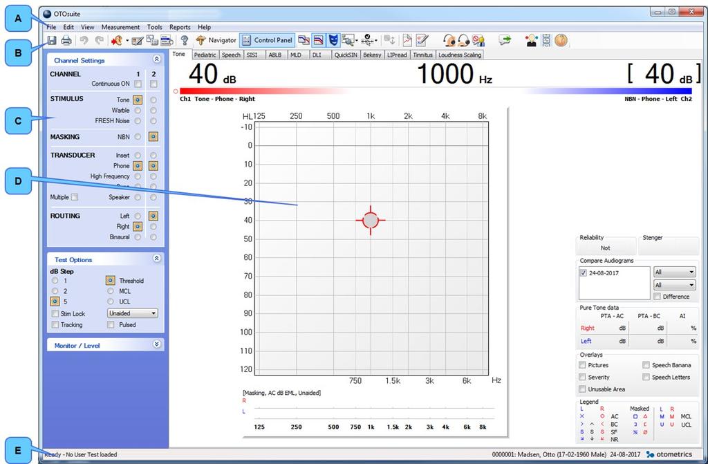The width and height of the screenshot is (708, 464).
Task: Open the Tools menu
Action: pos(154,27)
